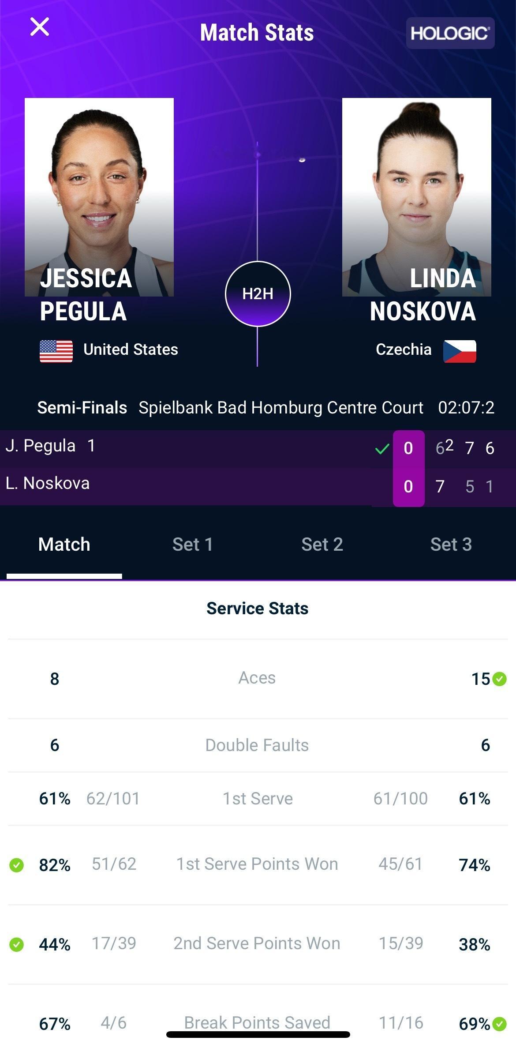
Task: Tap the J. Pegula score row
Action: (x=258, y=449)
